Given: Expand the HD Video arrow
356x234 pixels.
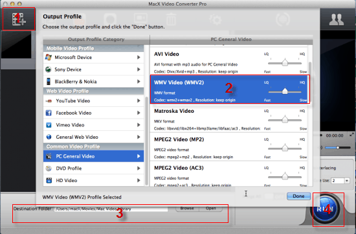Looking at the screenshot, I should coord(139,180).
